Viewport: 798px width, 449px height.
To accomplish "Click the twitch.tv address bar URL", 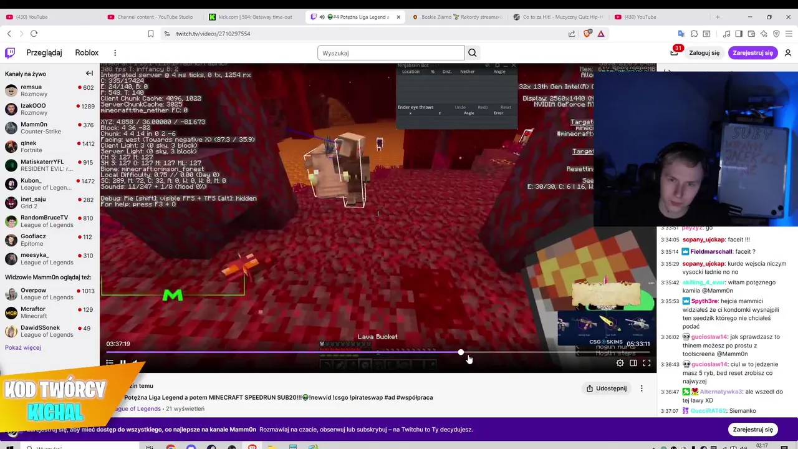I will click(x=213, y=34).
